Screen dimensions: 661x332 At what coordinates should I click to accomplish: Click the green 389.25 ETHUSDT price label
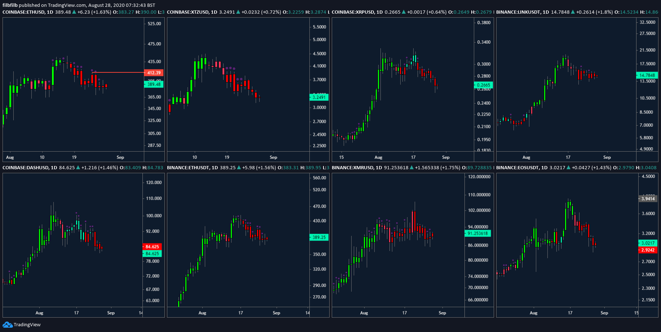(319, 237)
